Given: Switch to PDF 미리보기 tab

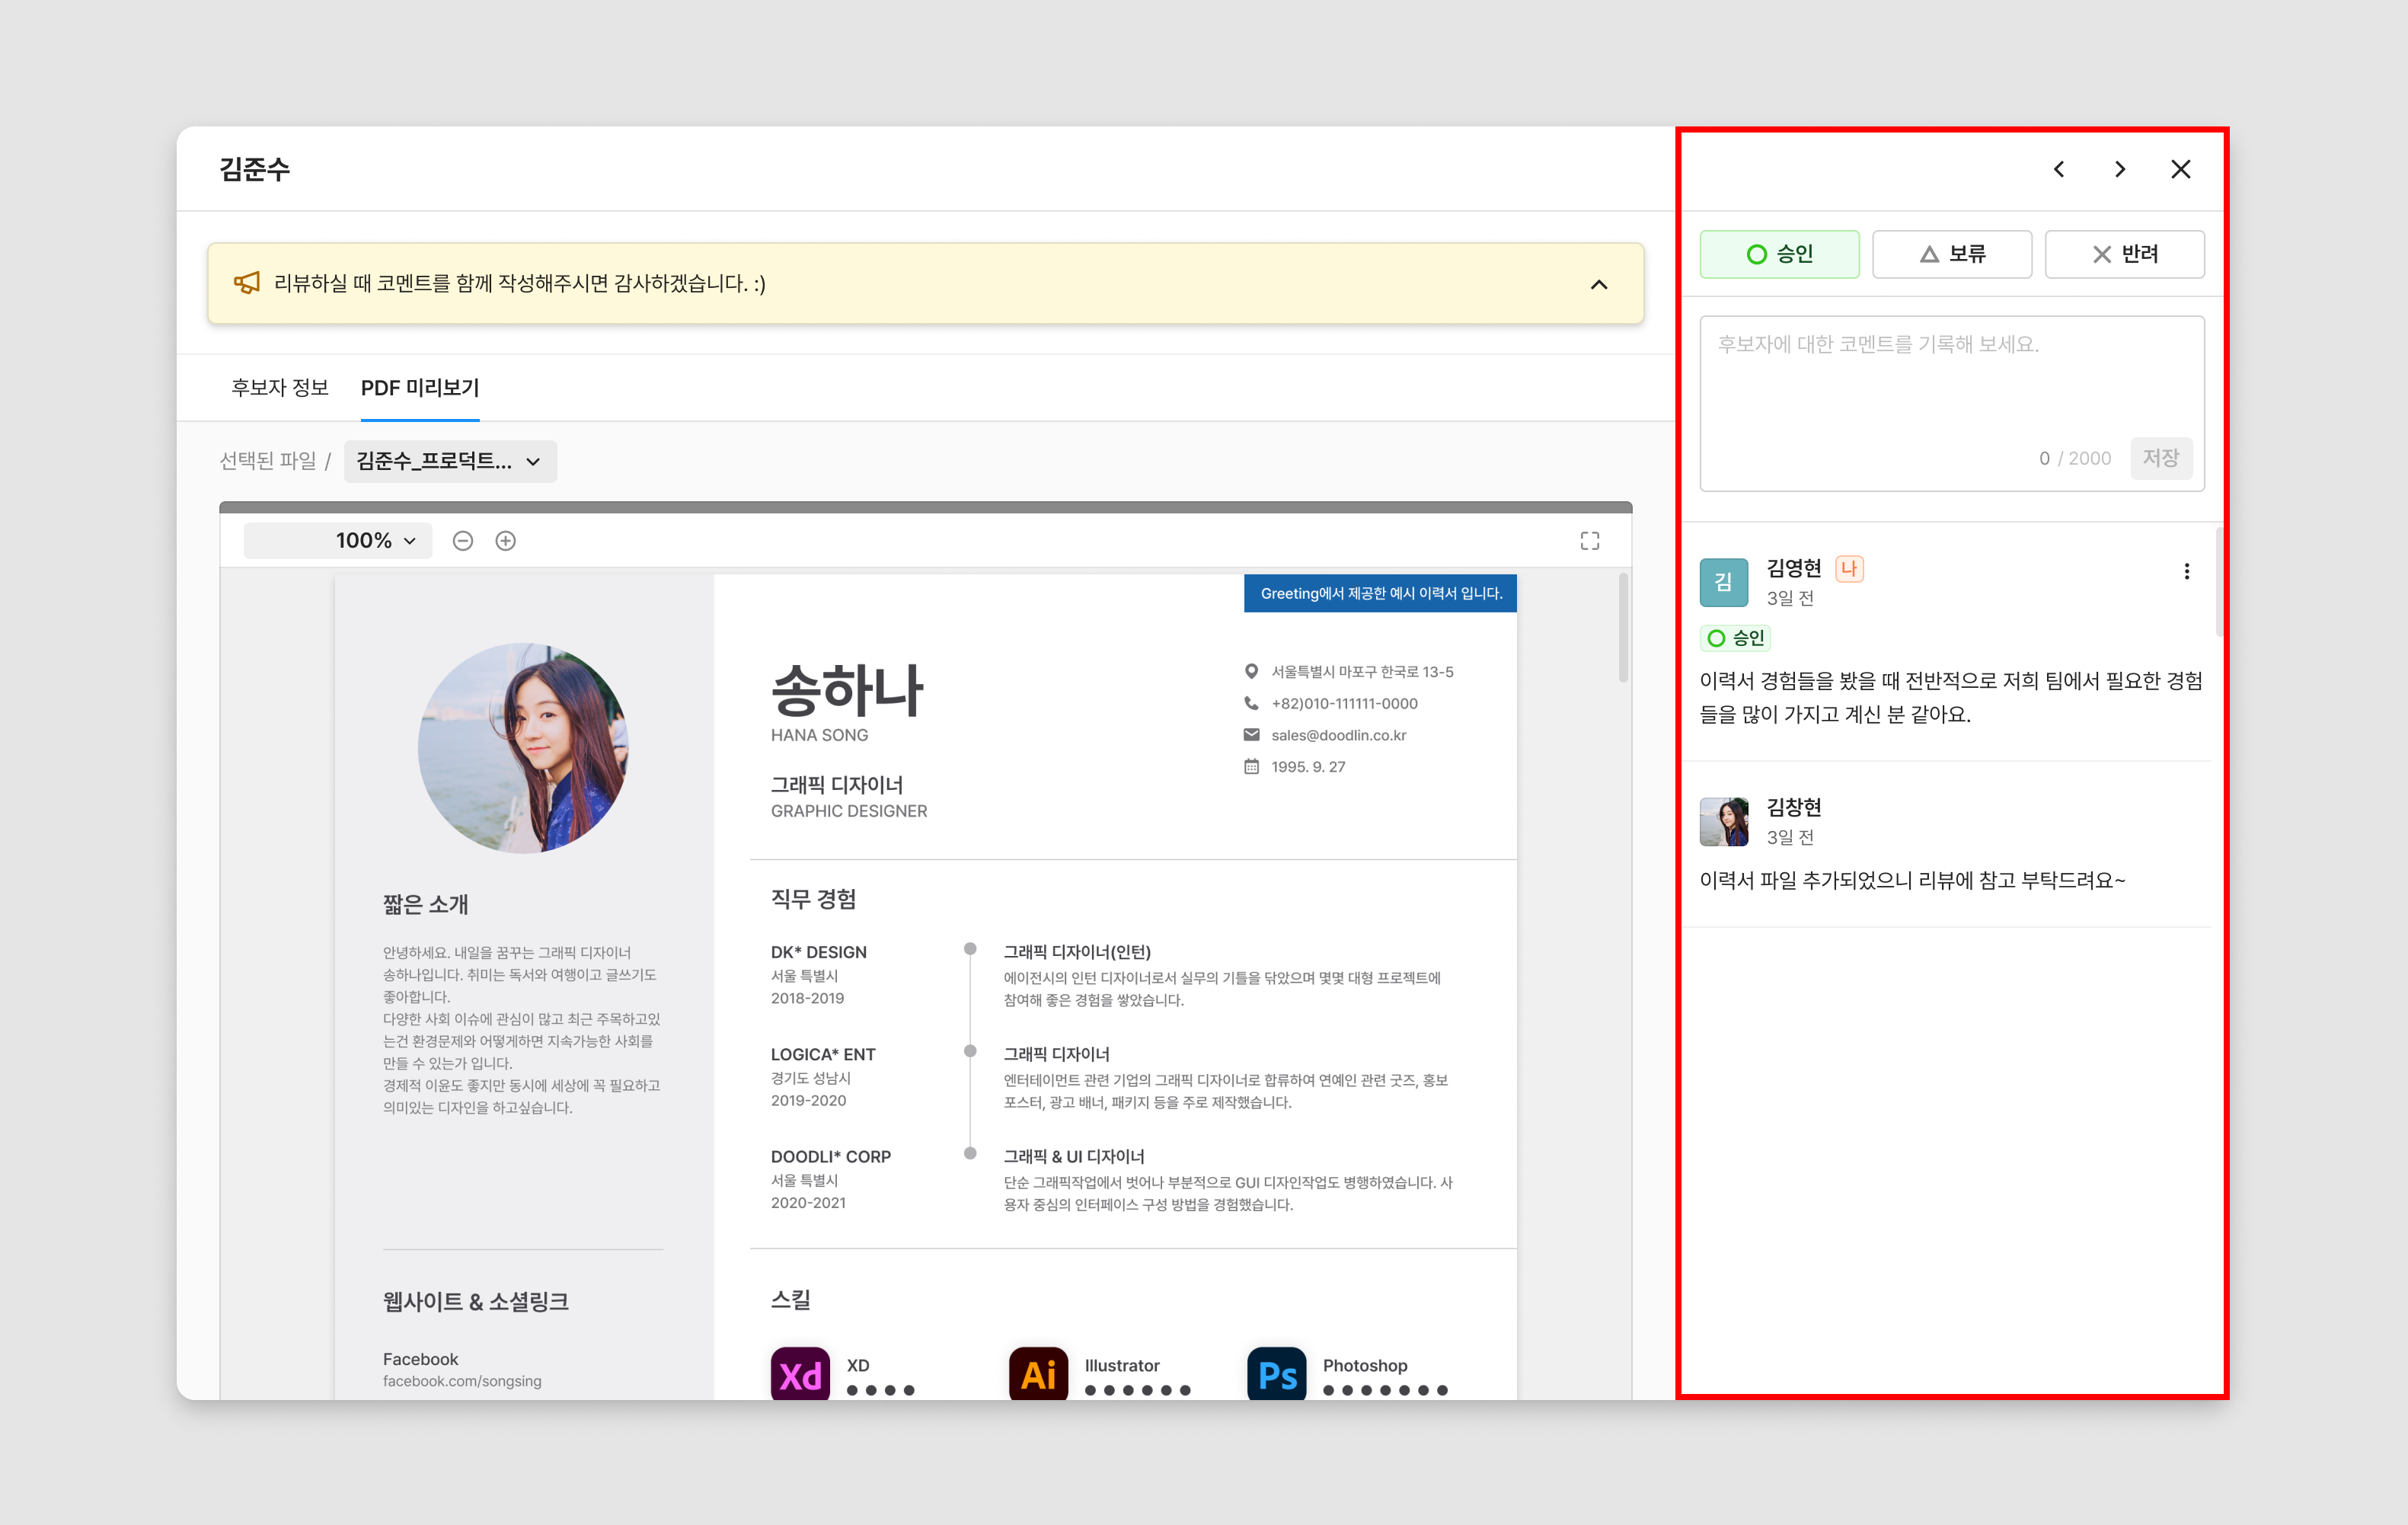Looking at the screenshot, I should [x=420, y=388].
